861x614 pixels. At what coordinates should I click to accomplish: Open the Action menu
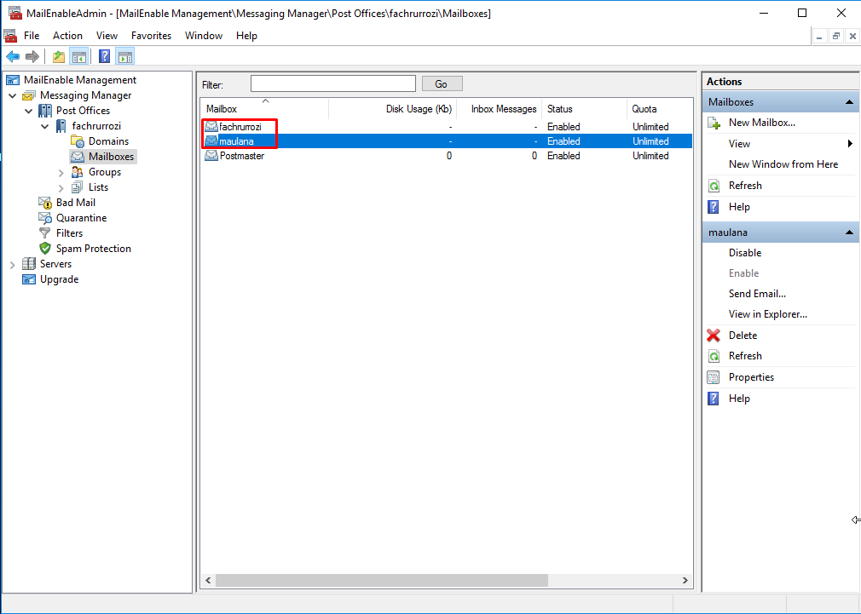click(x=67, y=36)
